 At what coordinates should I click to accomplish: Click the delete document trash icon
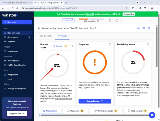coord(149,28)
